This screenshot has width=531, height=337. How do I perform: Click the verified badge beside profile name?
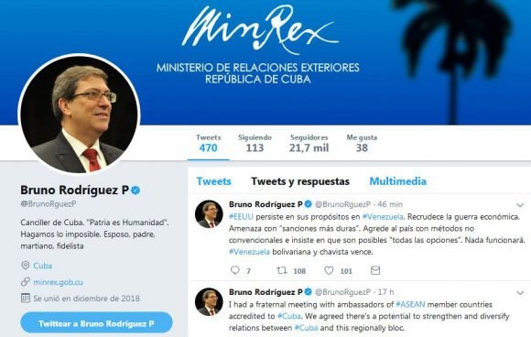(x=135, y=190)
